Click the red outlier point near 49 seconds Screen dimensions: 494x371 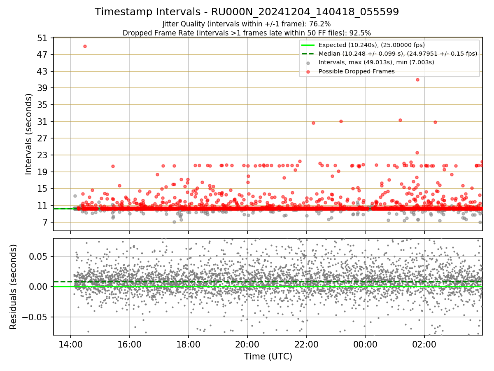pyautogui.click(x=85, y=46)
